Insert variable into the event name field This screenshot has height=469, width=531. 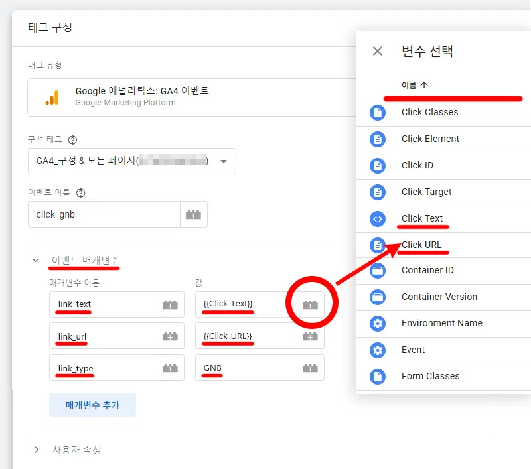(193, 214)
